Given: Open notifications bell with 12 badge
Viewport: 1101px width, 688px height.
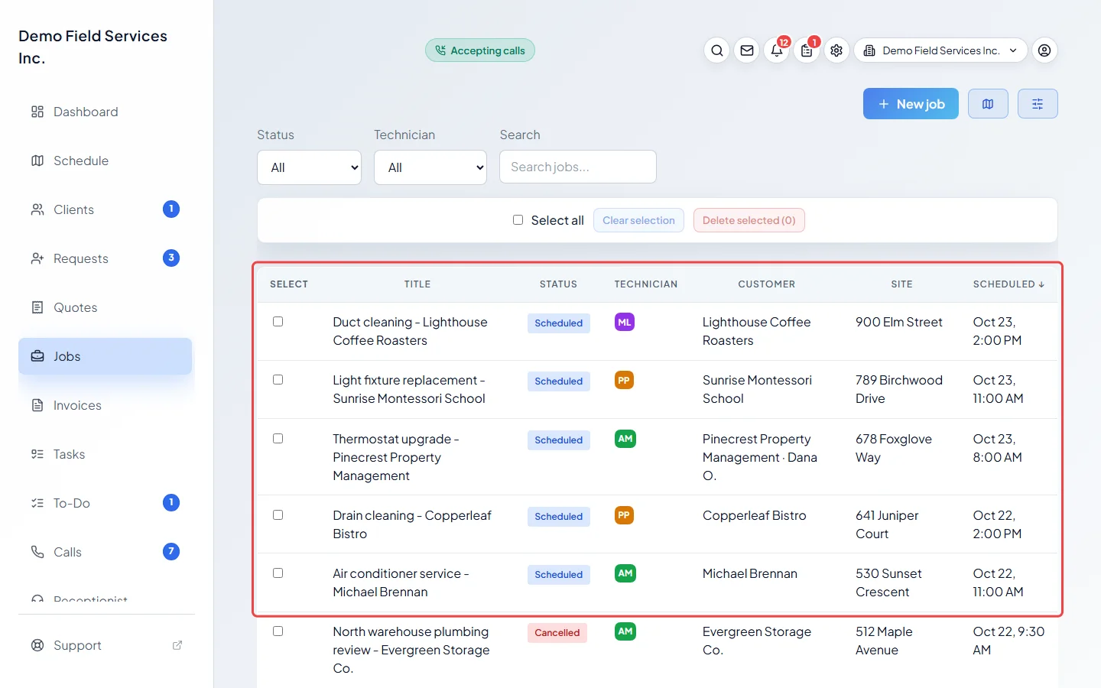Looking at the screenshot, I should 777,50.
